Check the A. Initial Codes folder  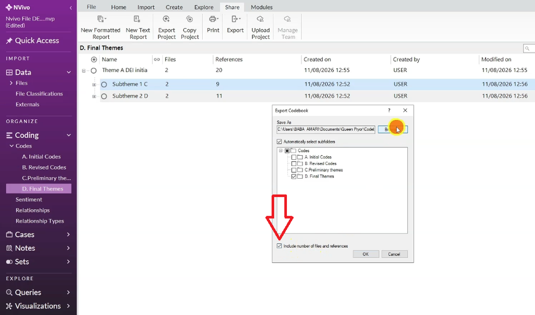pos(294,157)
